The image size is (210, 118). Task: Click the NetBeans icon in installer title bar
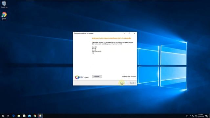click(75, 33)
